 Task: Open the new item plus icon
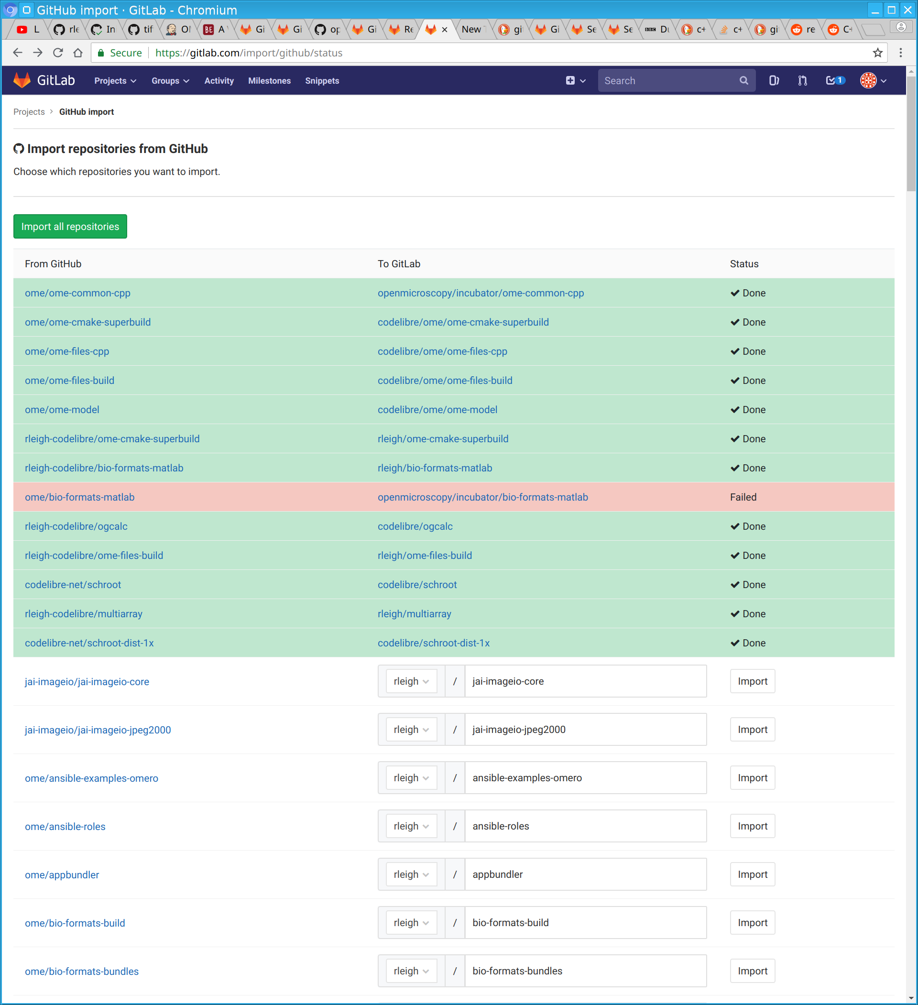(576, 80)
